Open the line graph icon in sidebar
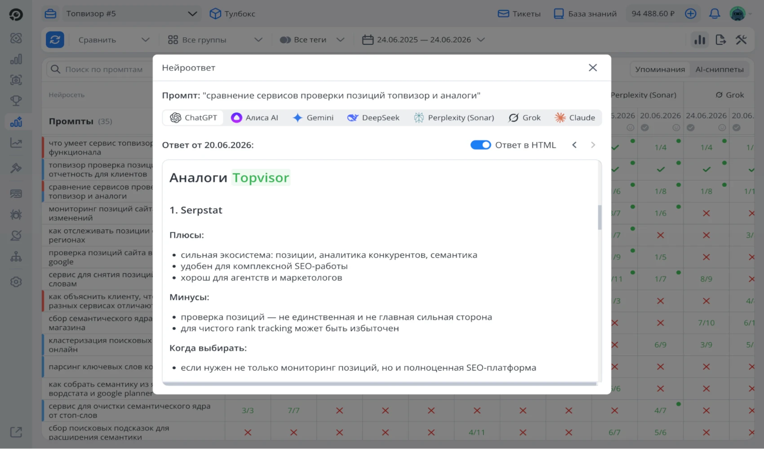764x449 pixels. (x=16, y=143)
